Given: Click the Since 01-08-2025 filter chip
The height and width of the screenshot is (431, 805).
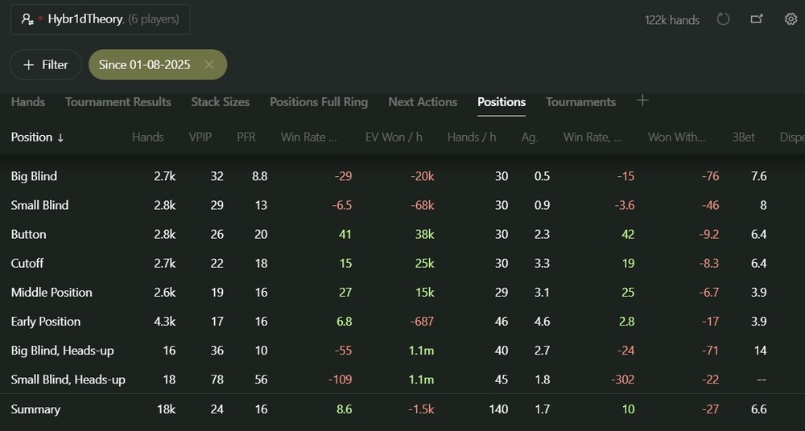Looking at the screenshot, I should click(x=144, y=64).
